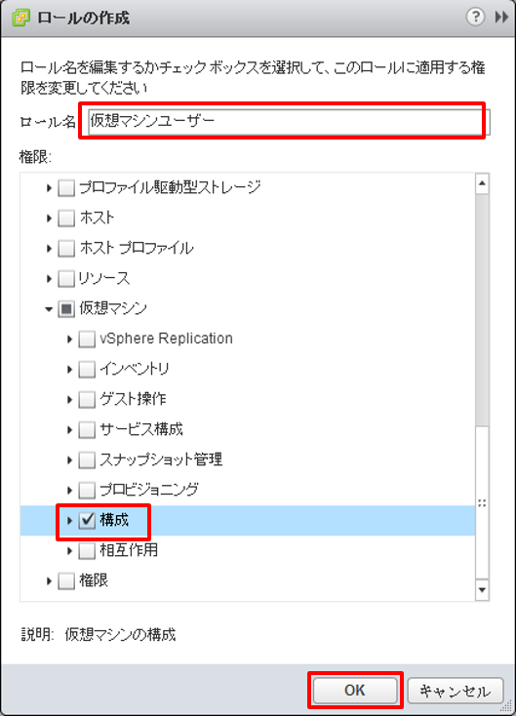Select the プロビジョニング tree item
Viewport: 516px width, 716px height.
coord(149,490)
